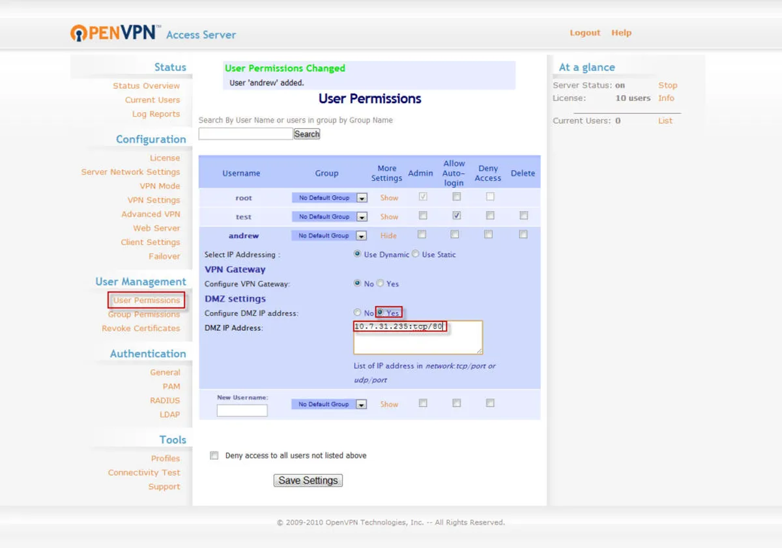
Task: Select No for Configure DMZ IP
Action: 357,313
